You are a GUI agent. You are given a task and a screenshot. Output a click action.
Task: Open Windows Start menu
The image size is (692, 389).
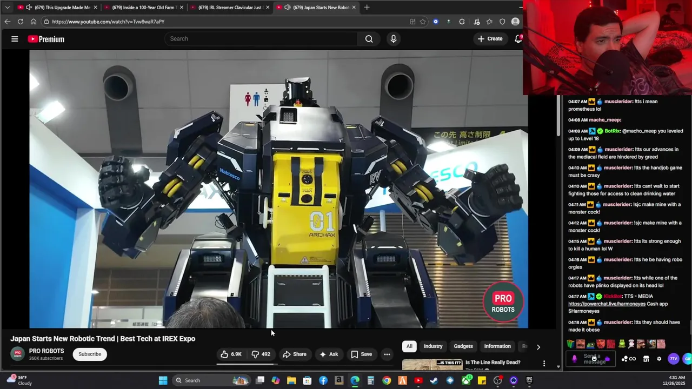163,380
